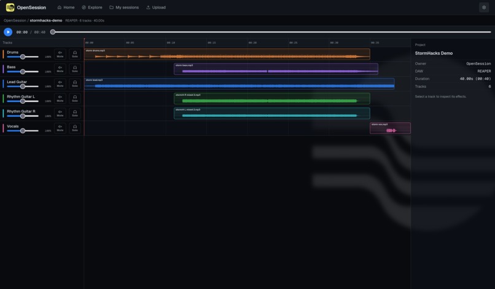Mute the Vocals track
The image size is (495, 289).
(60, 128)
